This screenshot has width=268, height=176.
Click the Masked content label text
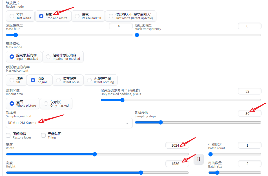point(17,71)
